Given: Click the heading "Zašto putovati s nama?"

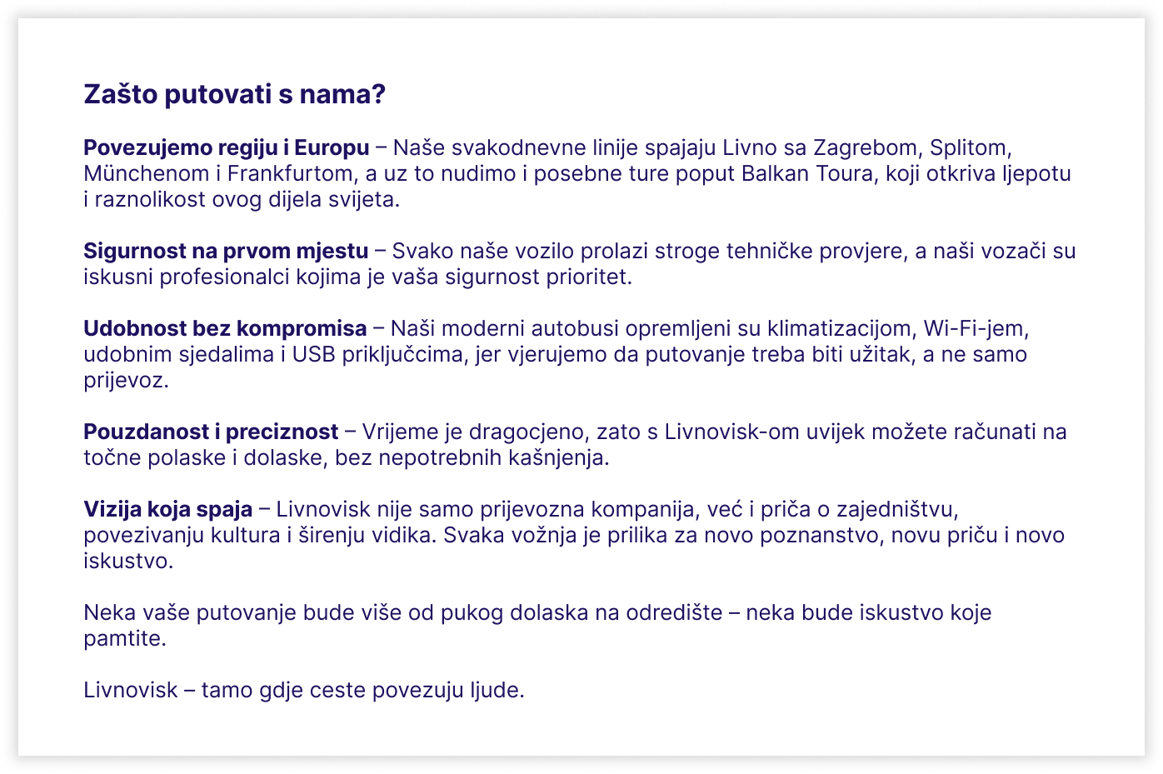Looking at the screenshot, I should pos(234,94).
